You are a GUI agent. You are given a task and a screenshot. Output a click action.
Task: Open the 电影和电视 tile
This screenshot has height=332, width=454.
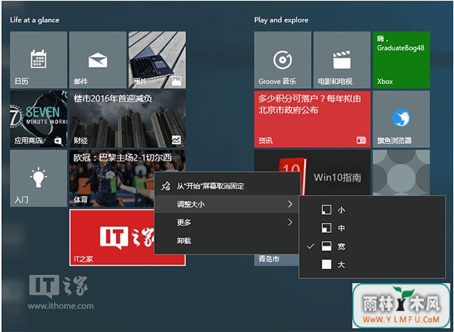coord(342,60)
